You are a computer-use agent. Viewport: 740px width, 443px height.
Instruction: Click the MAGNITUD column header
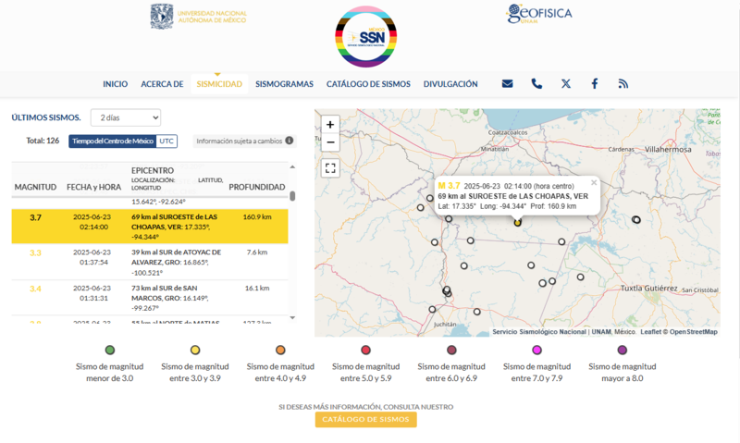pyautogui.click(x=35, y=187)
